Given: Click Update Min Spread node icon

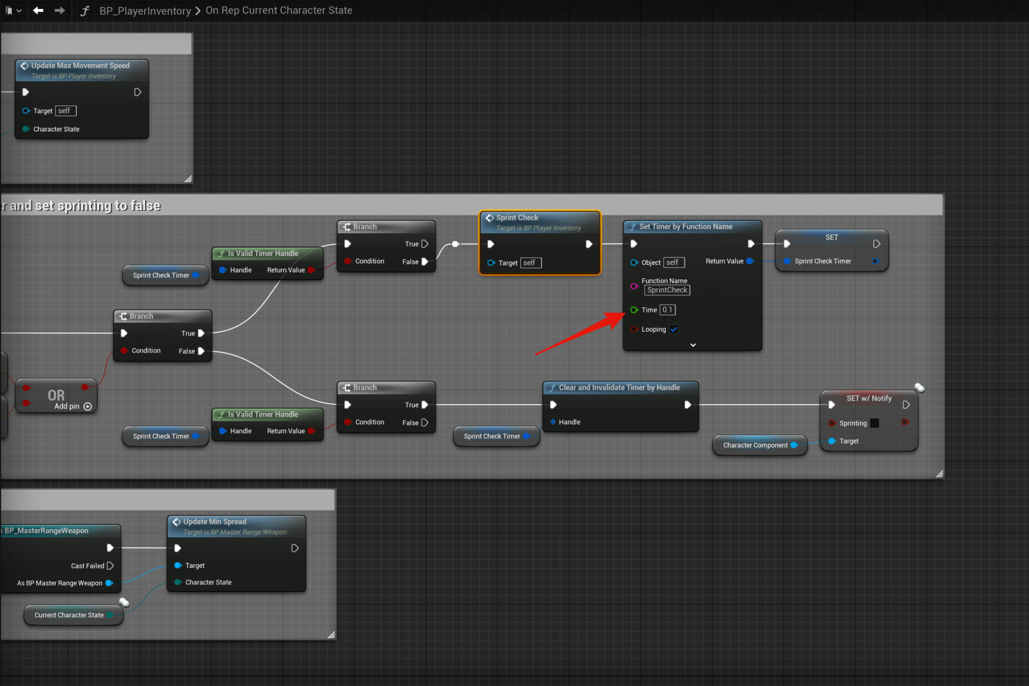Looking at the screenshot, I should tap(177, 522).
